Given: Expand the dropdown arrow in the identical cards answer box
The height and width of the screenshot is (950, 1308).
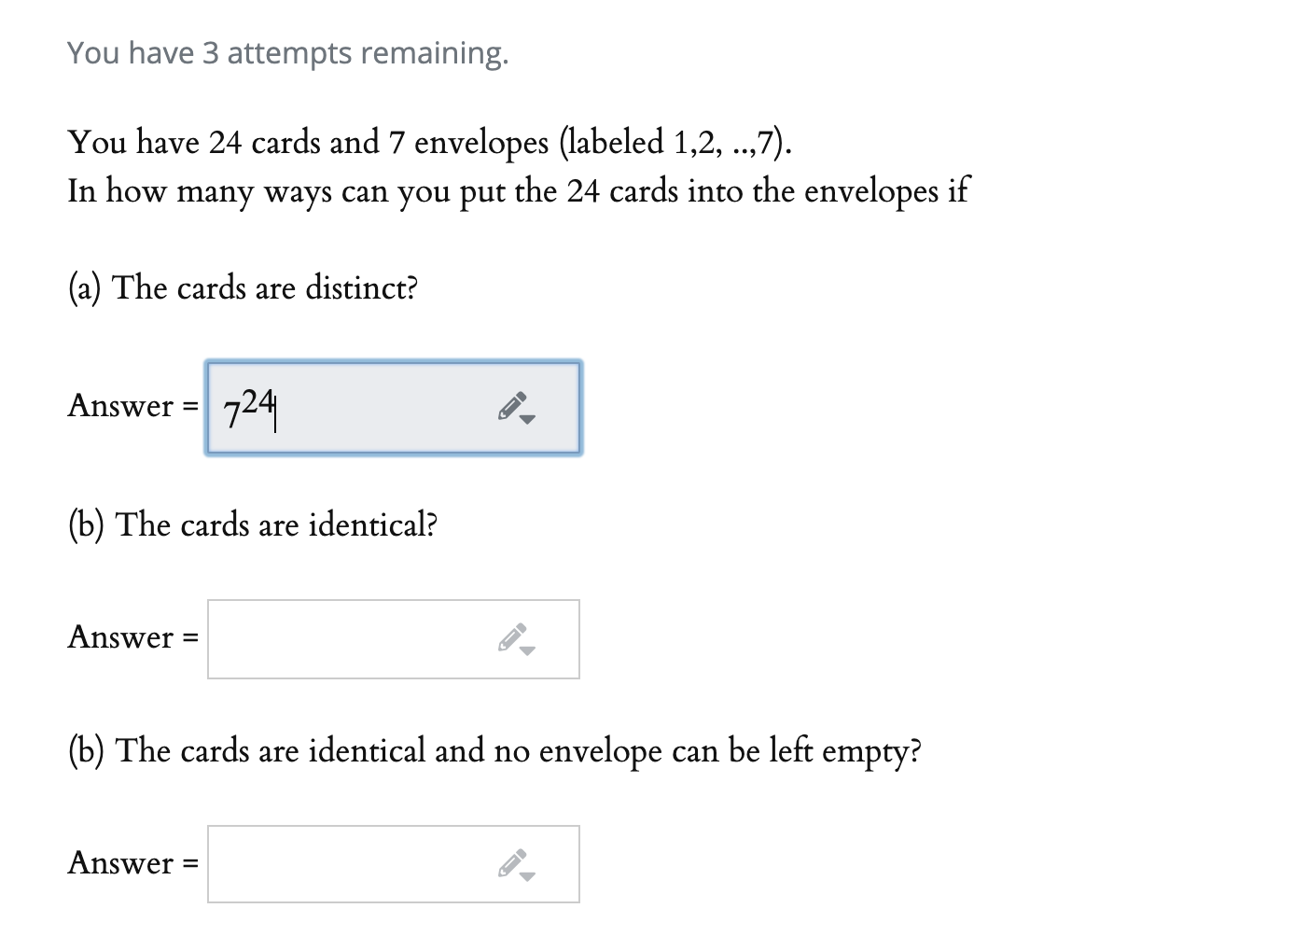Looking at the screenshot, I should [529, 651].
